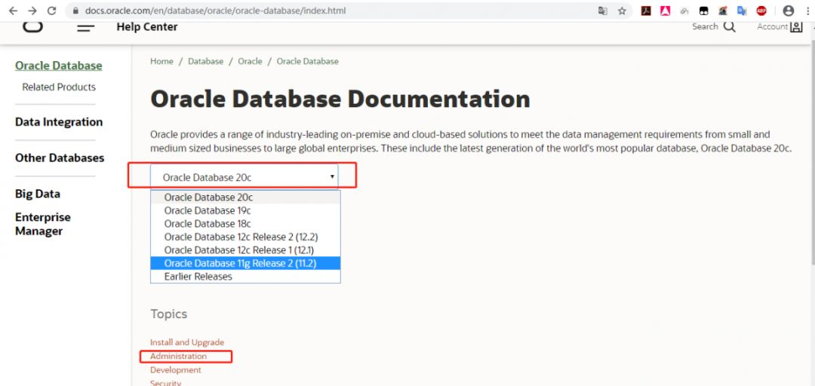Go back using the browser back arrow
Screen dimensions: 815x386
tap(13, 11)
